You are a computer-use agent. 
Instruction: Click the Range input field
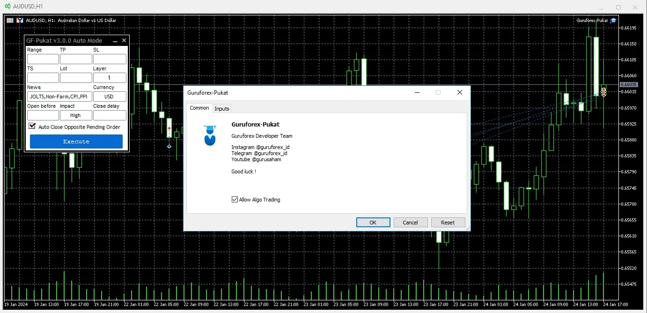click(43, 59)
